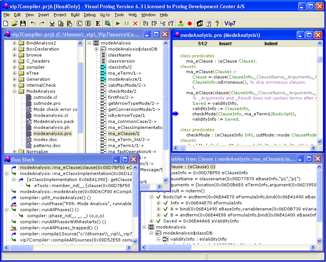This screenshot has height=262, width=326.
Task: Collapse the modeAnalysis root node in project tree
Action: click(89, 43)
